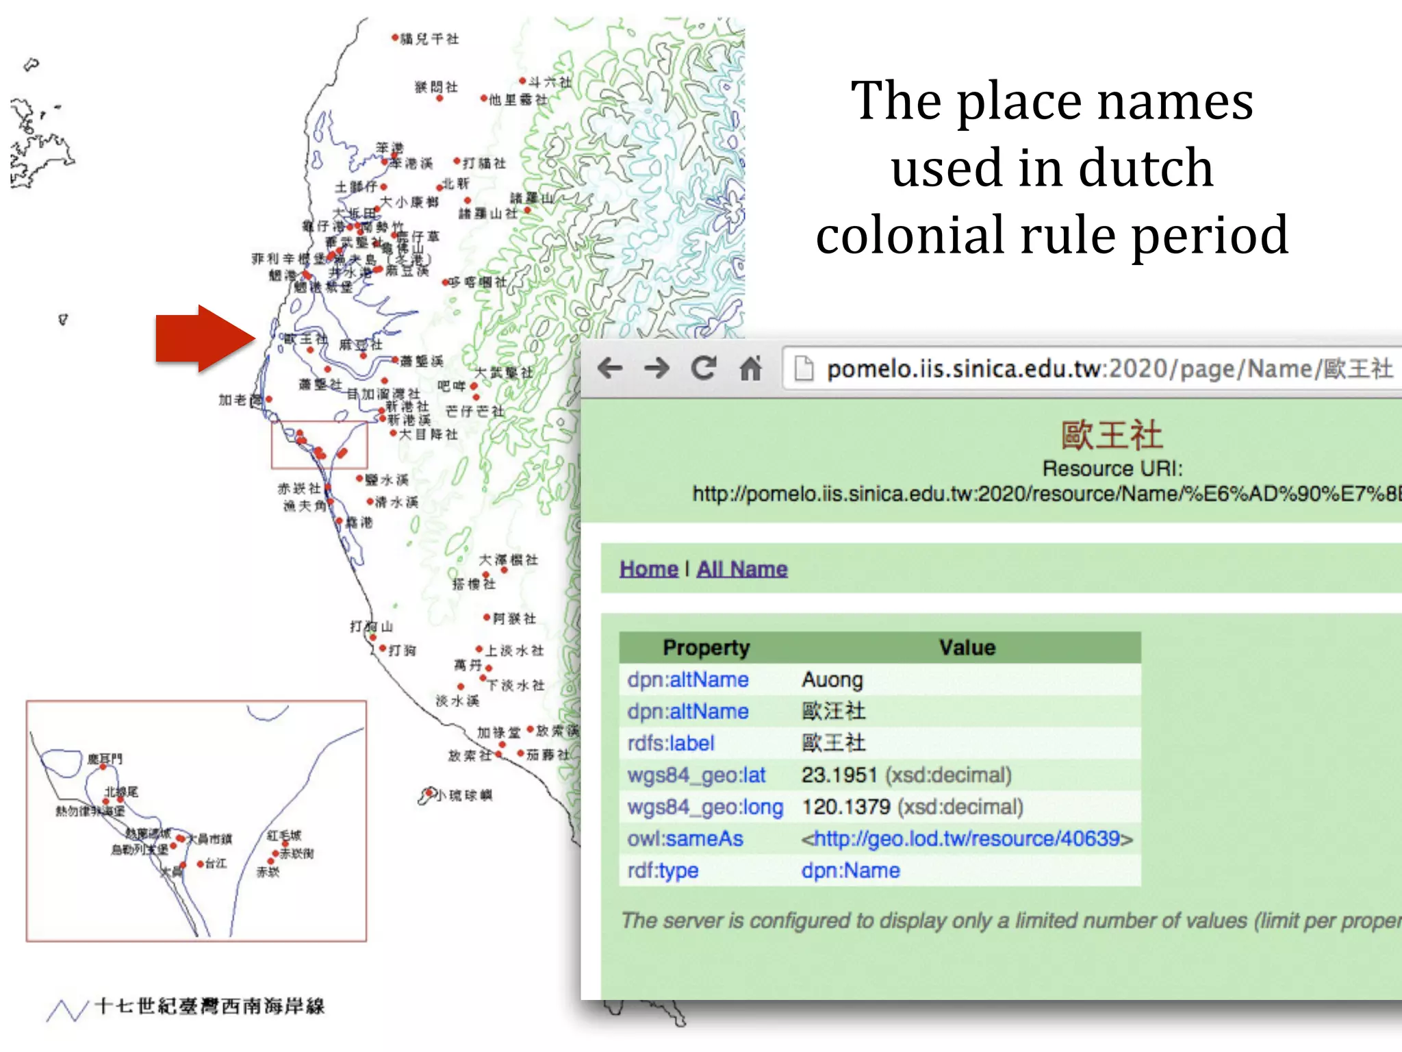Click the 台江 label in the inset map
This screenshot has width=1402, height=1052.
pyautogui.click(x=216, y=864)
